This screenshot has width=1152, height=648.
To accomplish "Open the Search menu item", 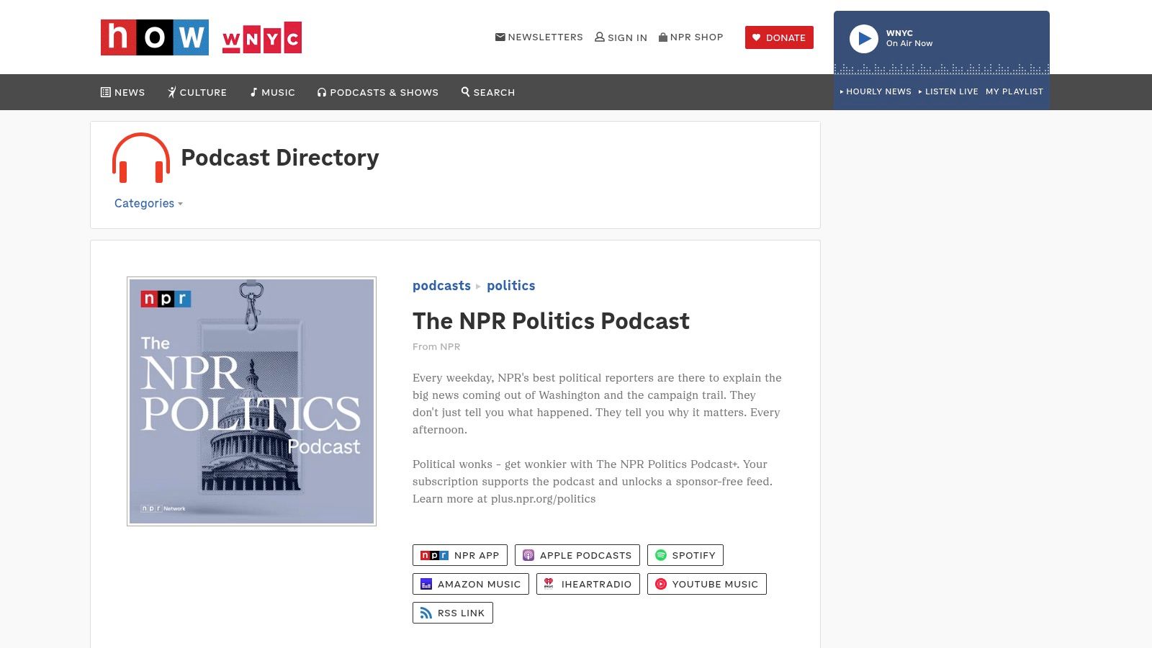I will (488, 92).
